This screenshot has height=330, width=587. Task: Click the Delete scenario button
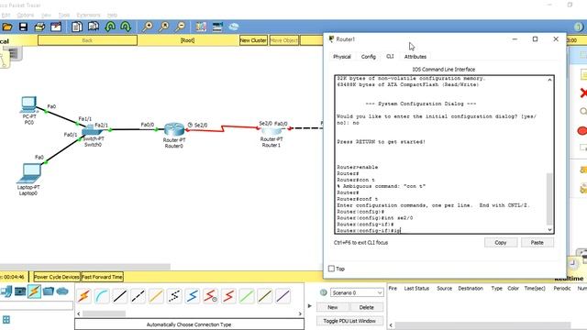366,307
